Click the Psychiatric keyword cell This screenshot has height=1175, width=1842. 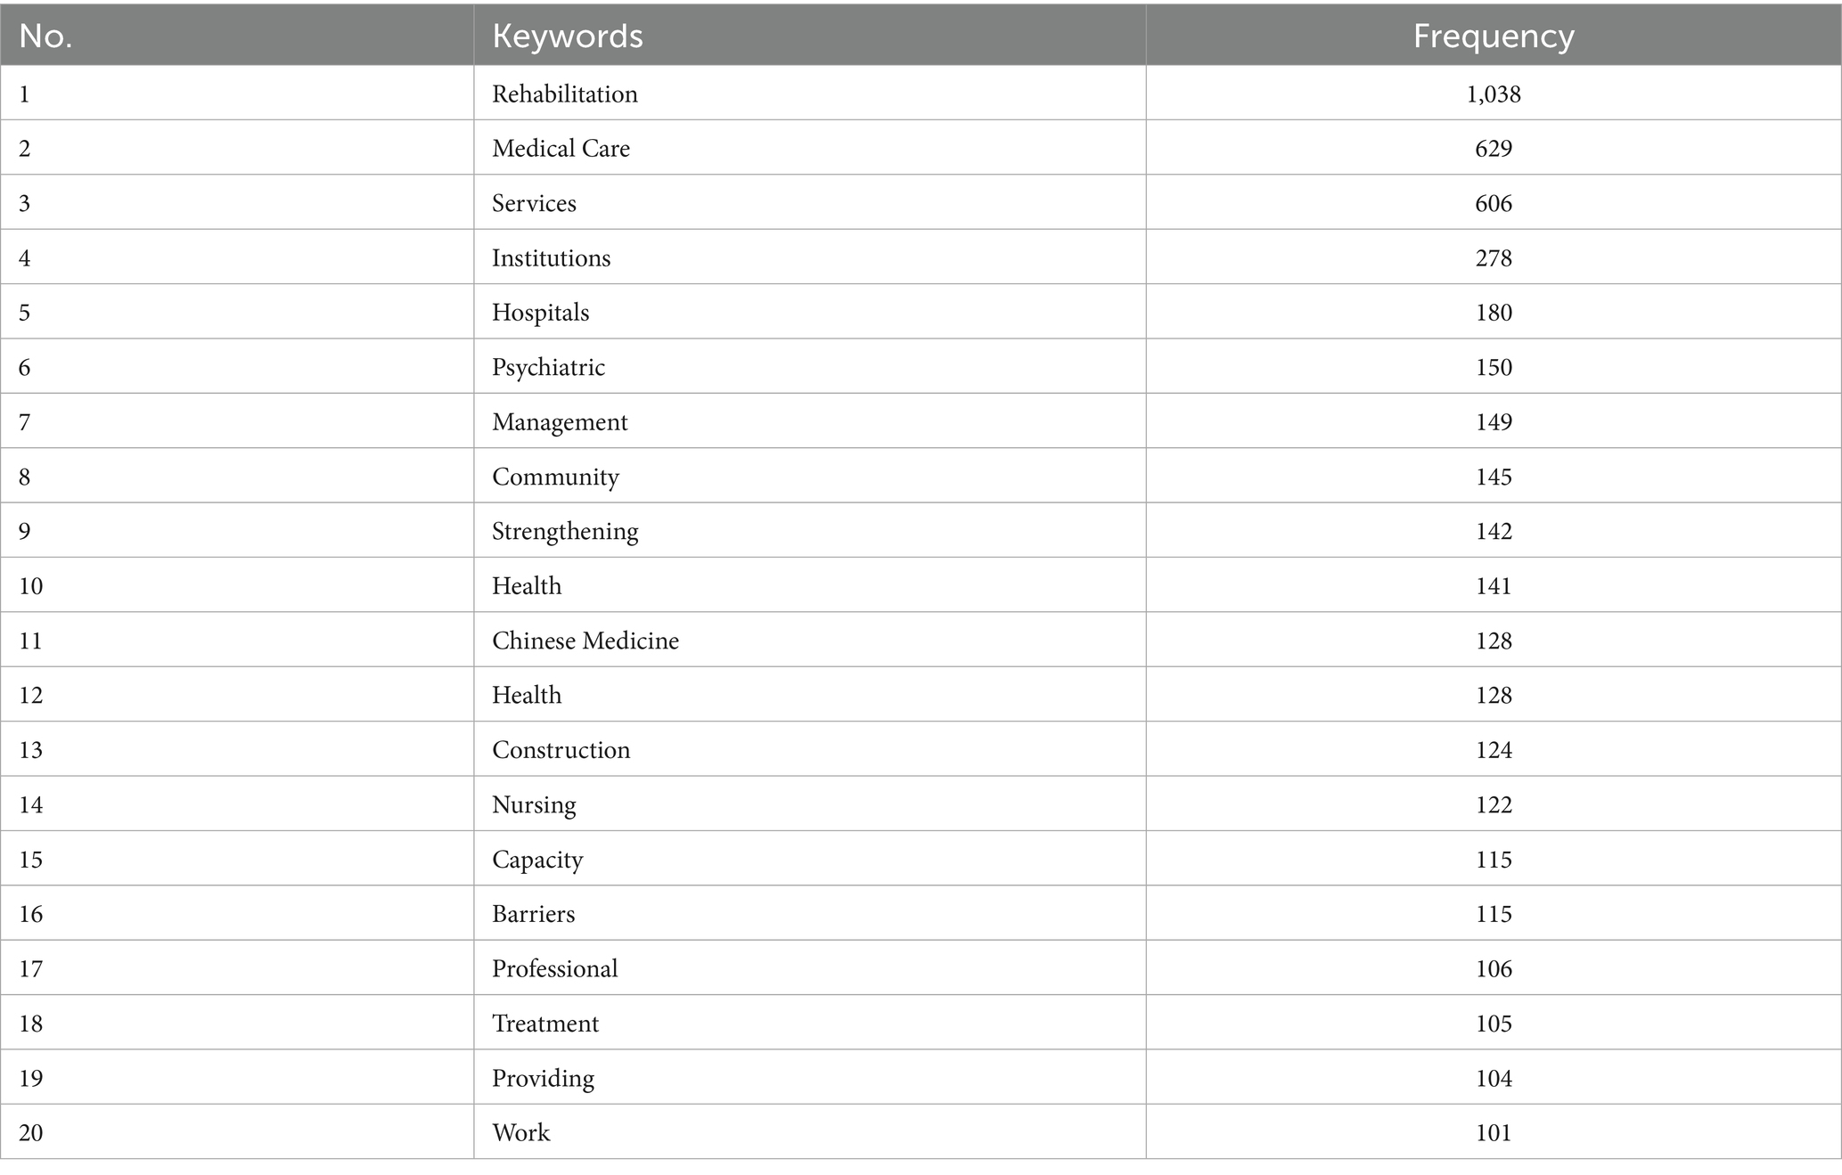coord(548,367)
